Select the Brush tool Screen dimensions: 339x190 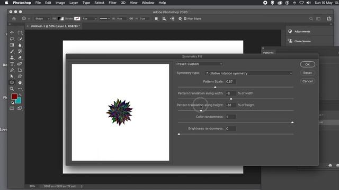[x=12, y=51]
